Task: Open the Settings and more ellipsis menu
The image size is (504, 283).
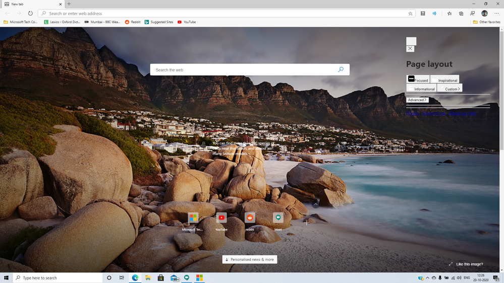Action: (x=496, y=14)
